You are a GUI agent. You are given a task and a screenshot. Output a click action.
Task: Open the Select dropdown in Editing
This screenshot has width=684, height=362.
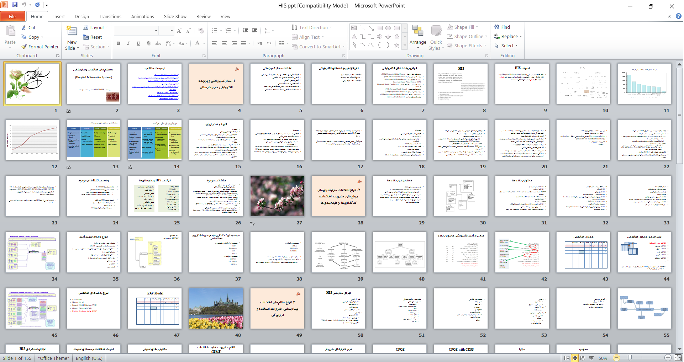[506, 46]
